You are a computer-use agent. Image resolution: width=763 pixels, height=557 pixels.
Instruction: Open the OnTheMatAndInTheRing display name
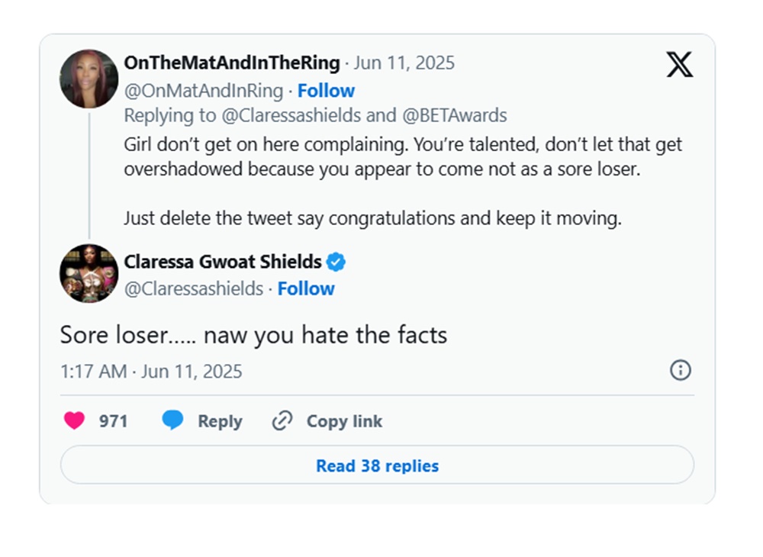click(232, 63)
